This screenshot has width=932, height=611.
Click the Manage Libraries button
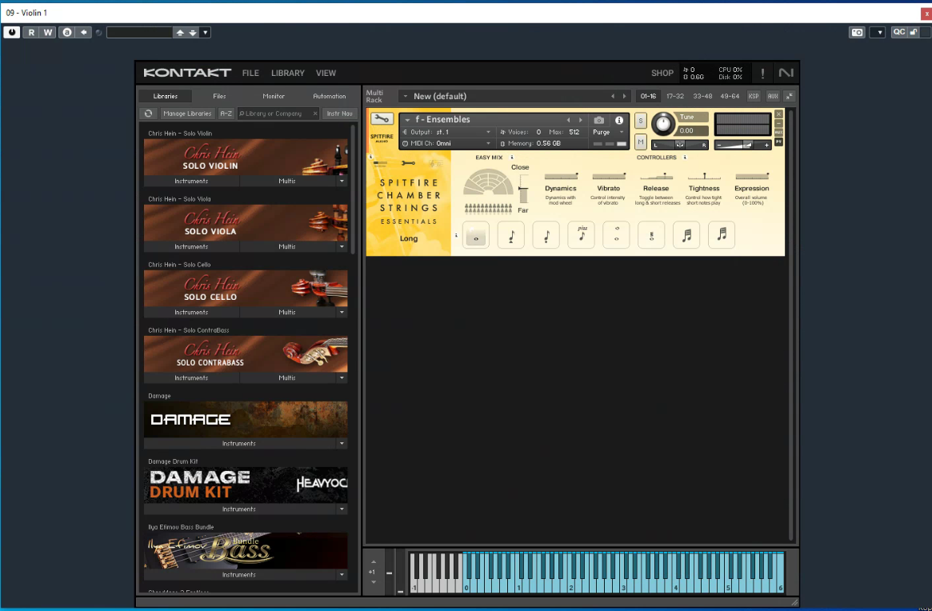point(187,114)
